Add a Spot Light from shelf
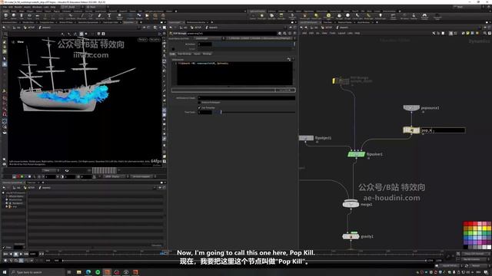 (271, 16)
